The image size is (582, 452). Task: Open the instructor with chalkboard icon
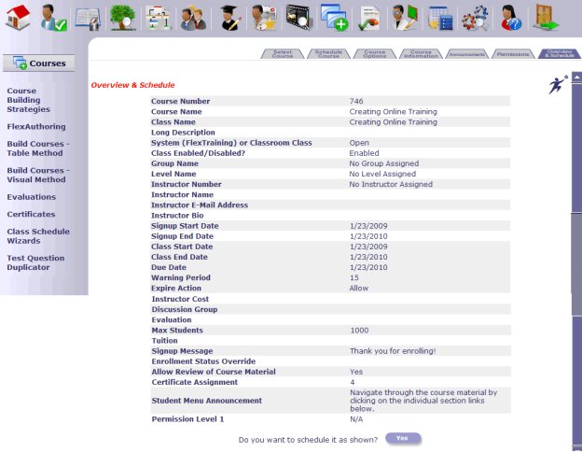point(405,18)
